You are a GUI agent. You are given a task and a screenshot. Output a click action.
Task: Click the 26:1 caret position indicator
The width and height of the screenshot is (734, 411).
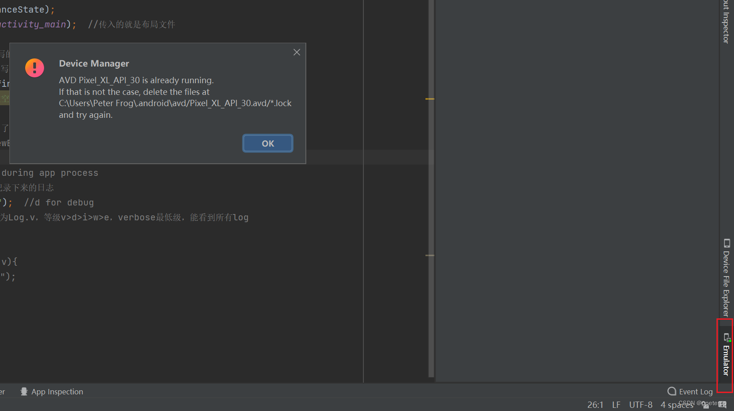click(595, 404)
